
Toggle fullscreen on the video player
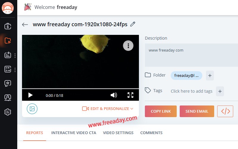pos(130,95)
